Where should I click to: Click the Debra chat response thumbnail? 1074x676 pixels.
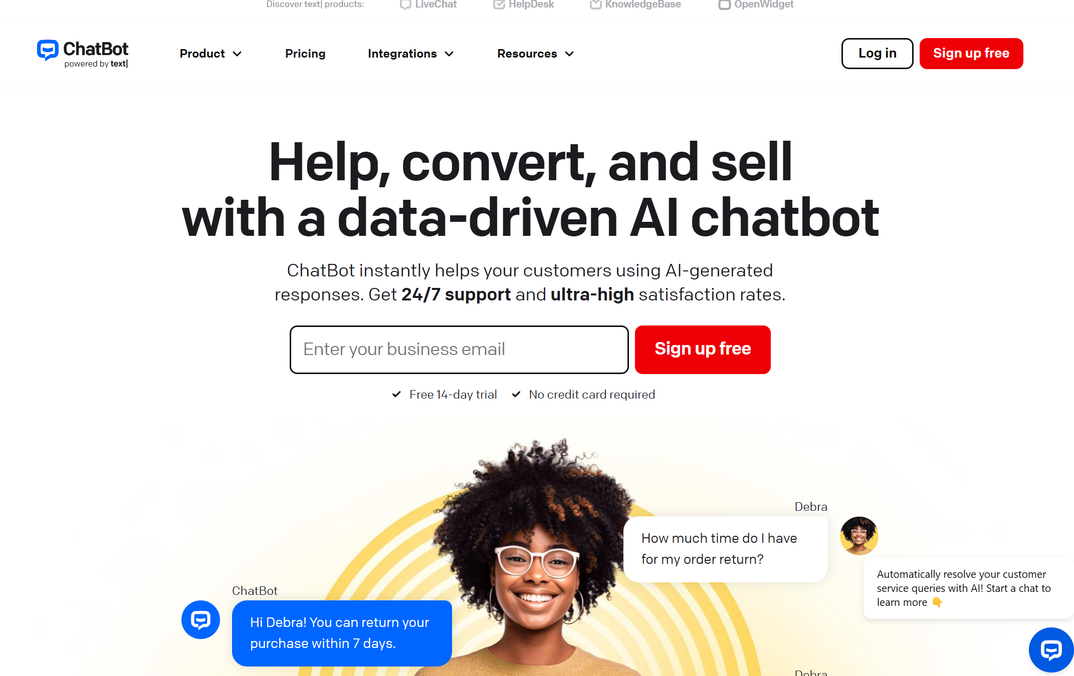[x=858, y=535]
